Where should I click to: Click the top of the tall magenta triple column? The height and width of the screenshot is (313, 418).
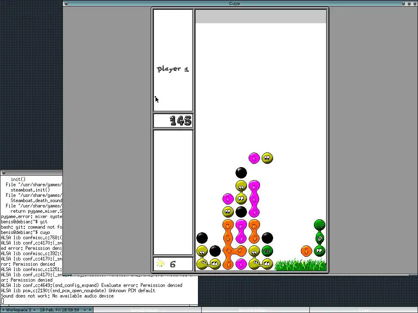point(254,185)
